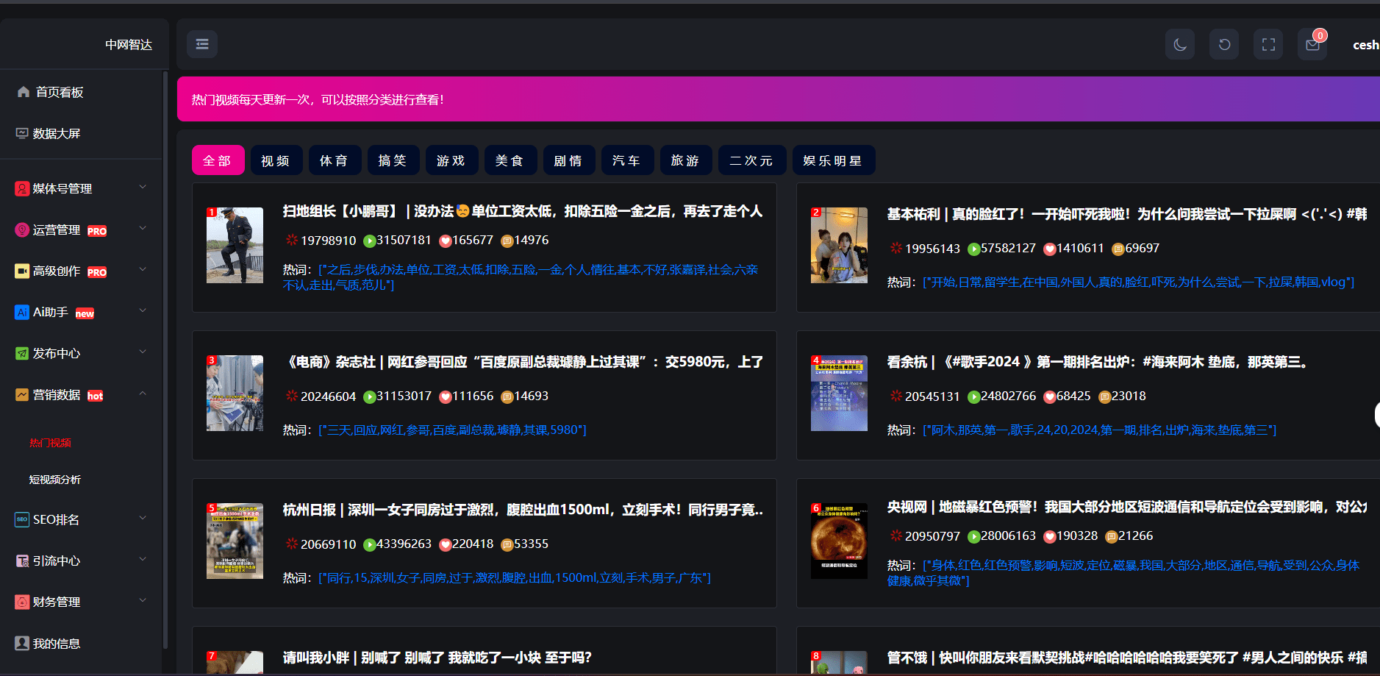Toggle dark mode with the moon icon
This screenshot has width=1380, height=676.
tap(1179, 45)
